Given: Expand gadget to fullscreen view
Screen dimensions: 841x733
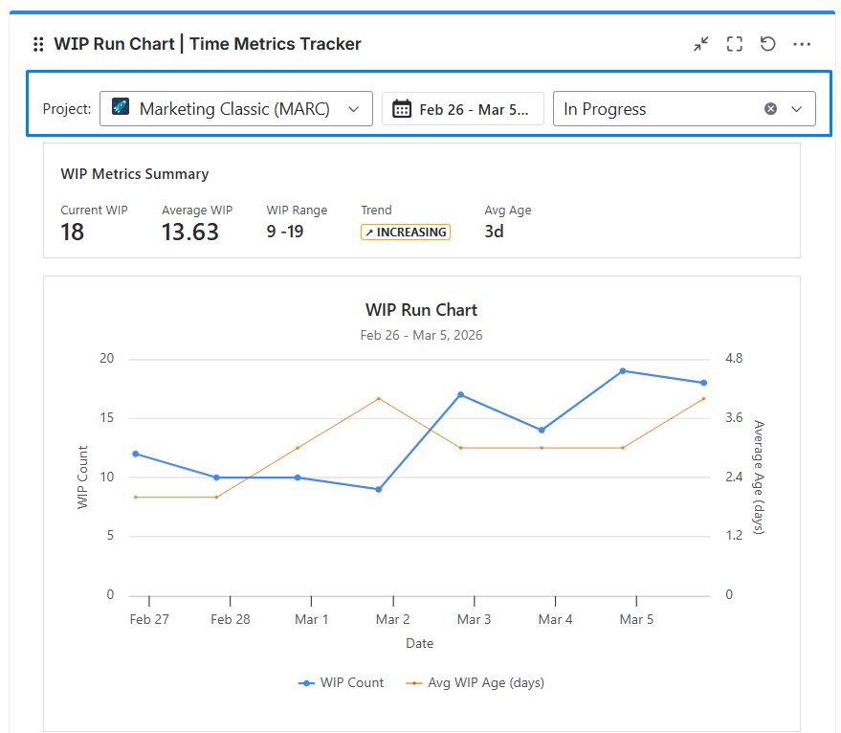Looking at the screenshot, I should coord(734,44).
